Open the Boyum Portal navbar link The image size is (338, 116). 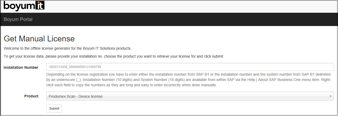pyautogui.click(x=18, y=19)
